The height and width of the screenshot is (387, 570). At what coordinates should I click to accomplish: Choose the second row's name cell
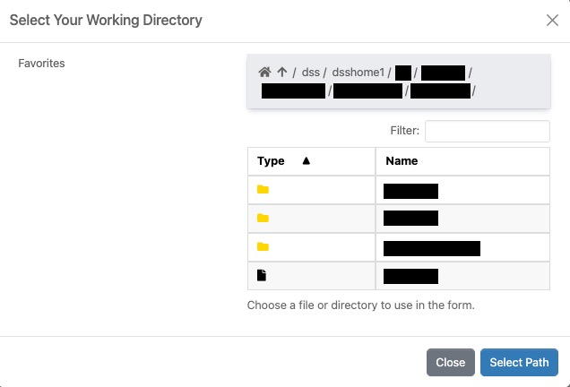pyautogui.click(x=410, y=219)
